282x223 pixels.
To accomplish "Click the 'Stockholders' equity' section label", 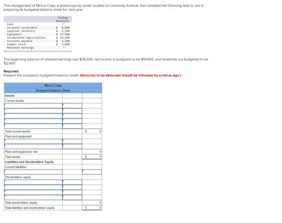I will (x=18, y=177).
